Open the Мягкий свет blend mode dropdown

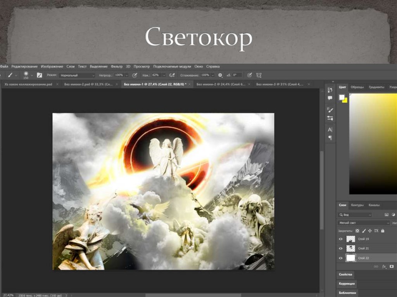(x=364, y=223)
